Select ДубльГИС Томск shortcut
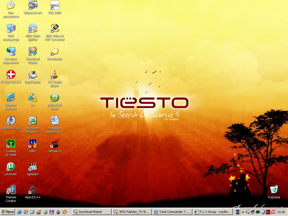The image size is (288, 216). (x=55, y=102)
